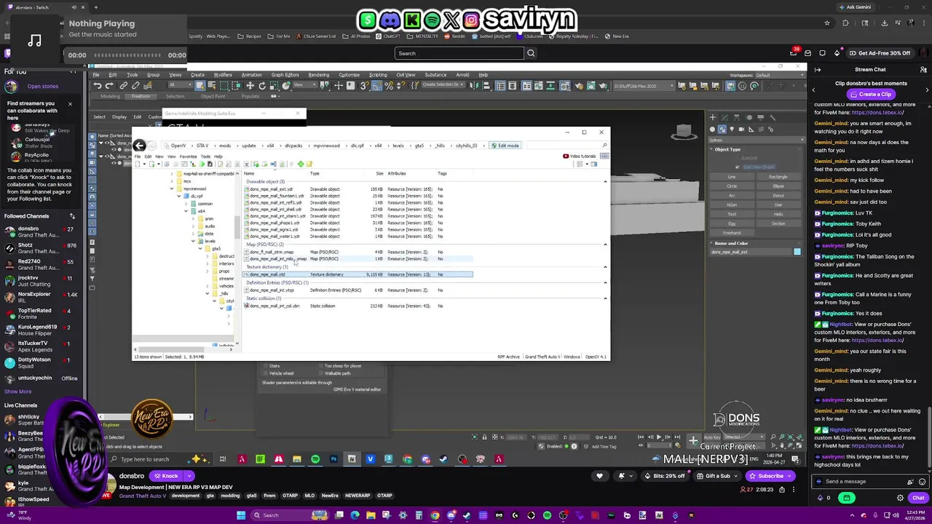Click the Spotify icon on inner taskbar
Screen dimensions: 932x524
pyautogui.click(x=315, y=459)
